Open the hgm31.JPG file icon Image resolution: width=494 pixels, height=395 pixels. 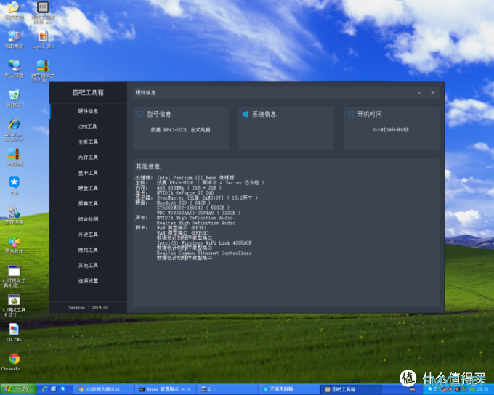click(43, 40)
